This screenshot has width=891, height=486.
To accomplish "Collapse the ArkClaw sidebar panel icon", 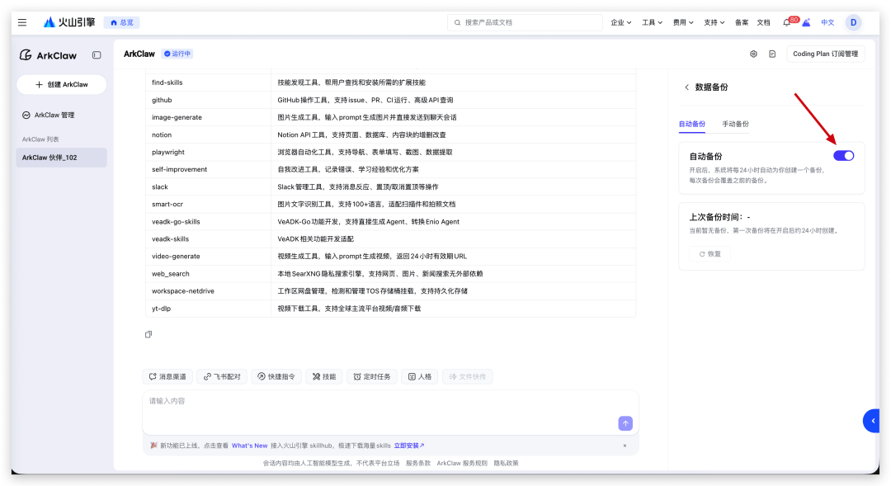I will point(97,55).
